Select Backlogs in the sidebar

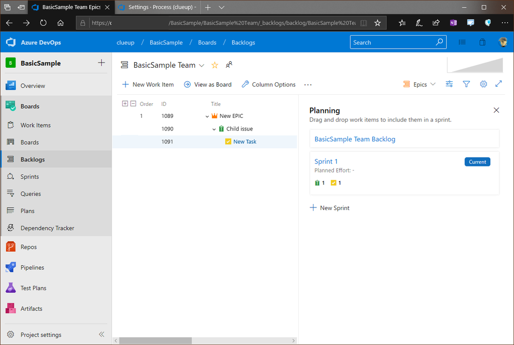coord(56,159)
